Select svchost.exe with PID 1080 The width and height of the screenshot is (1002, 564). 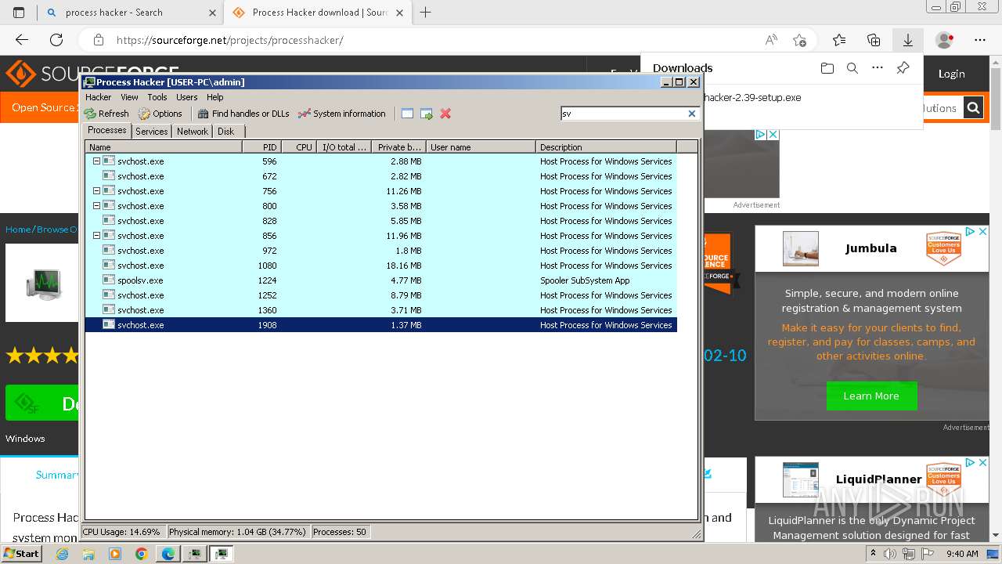(x=380, y=266)
